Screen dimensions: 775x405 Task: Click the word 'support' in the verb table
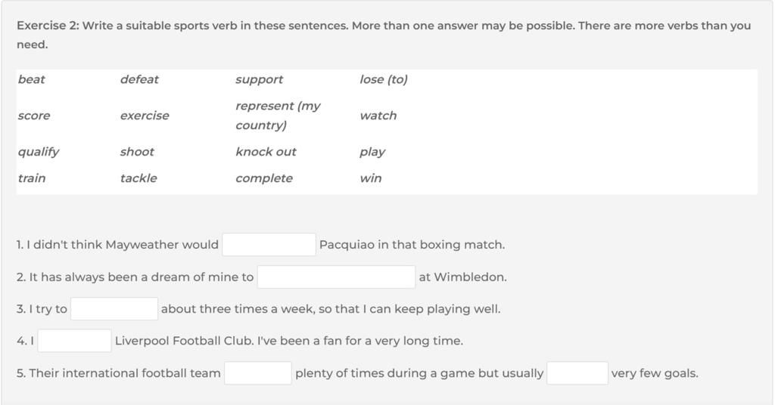259,80
